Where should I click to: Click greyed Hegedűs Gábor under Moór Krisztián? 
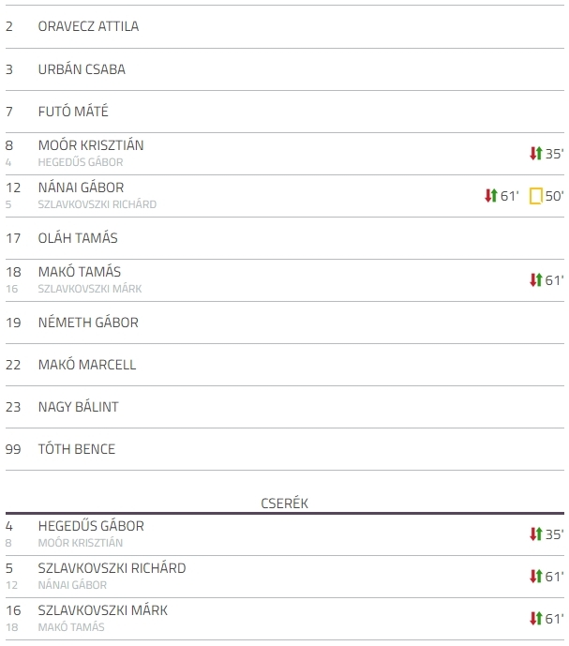point(81,162)
